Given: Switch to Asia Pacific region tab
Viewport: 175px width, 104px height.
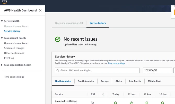Looking at the screenshot, I should point(135,81).
